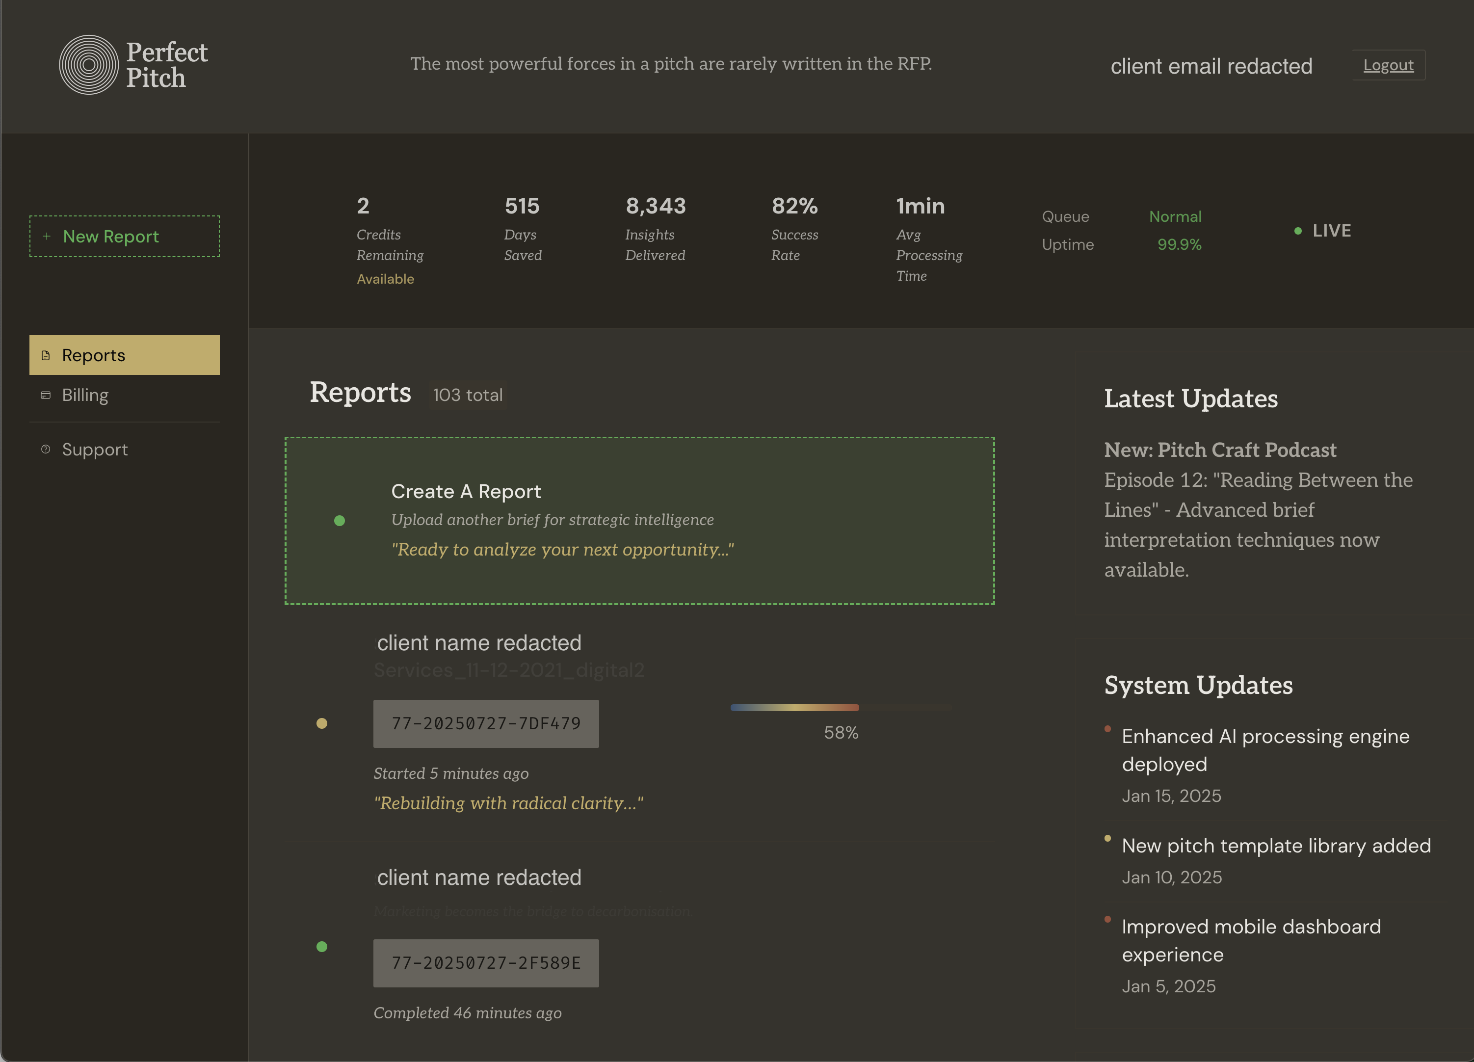Click the yellow bullet beside New pitch template library
The image size is (1474, 1062).
pyautogui.click(x=1108, y=838)
